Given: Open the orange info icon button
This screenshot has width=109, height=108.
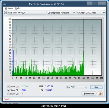Looking at the screenshot, I should click(x=100, y=93).
